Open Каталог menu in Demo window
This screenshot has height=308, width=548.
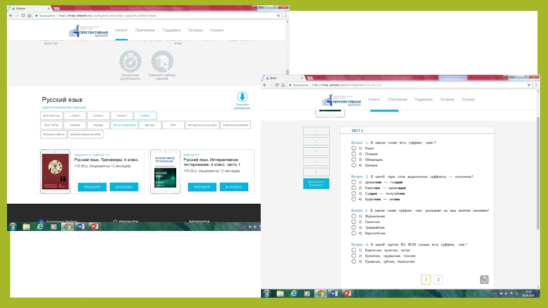[x=373, y=99]
